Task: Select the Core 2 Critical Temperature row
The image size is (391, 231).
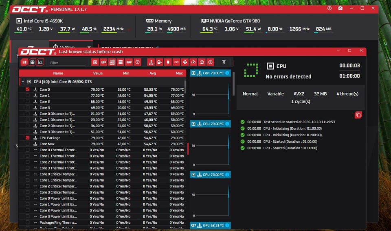Action: 103,186
